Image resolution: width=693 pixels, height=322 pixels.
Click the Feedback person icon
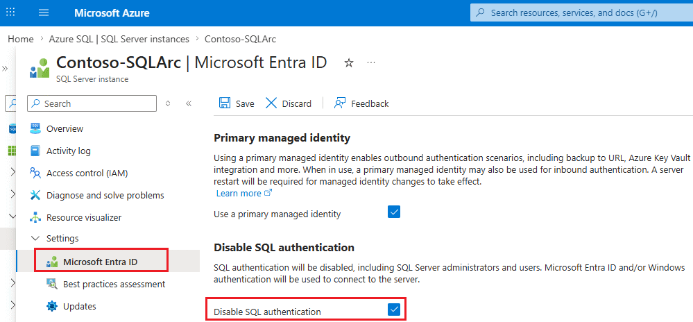point(340,103)
